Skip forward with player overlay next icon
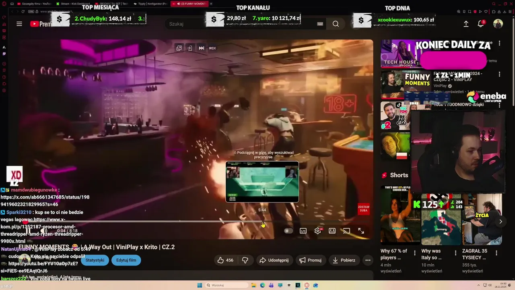The image size is (515, 290). [x=201, y=48]
